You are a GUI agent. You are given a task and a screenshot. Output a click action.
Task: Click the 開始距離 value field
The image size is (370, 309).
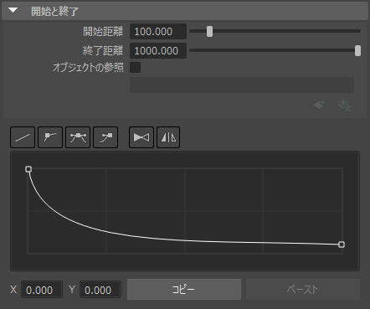coord(158,31)
